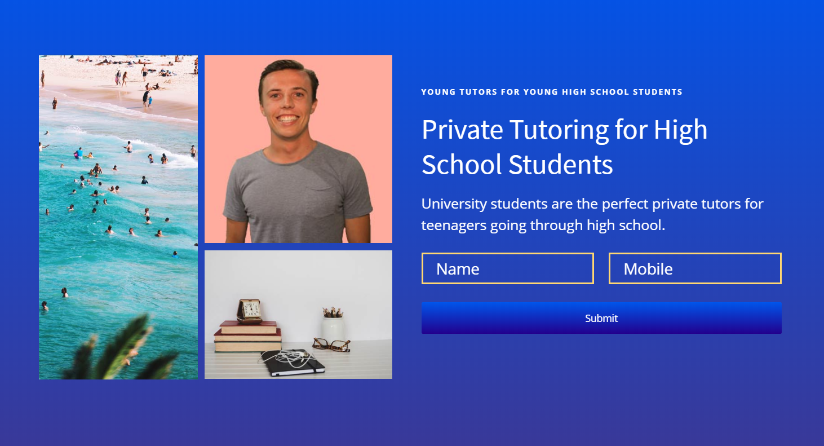Click inside the Name placeholder text
824x446 pixels.
click(x=458, y=269)
